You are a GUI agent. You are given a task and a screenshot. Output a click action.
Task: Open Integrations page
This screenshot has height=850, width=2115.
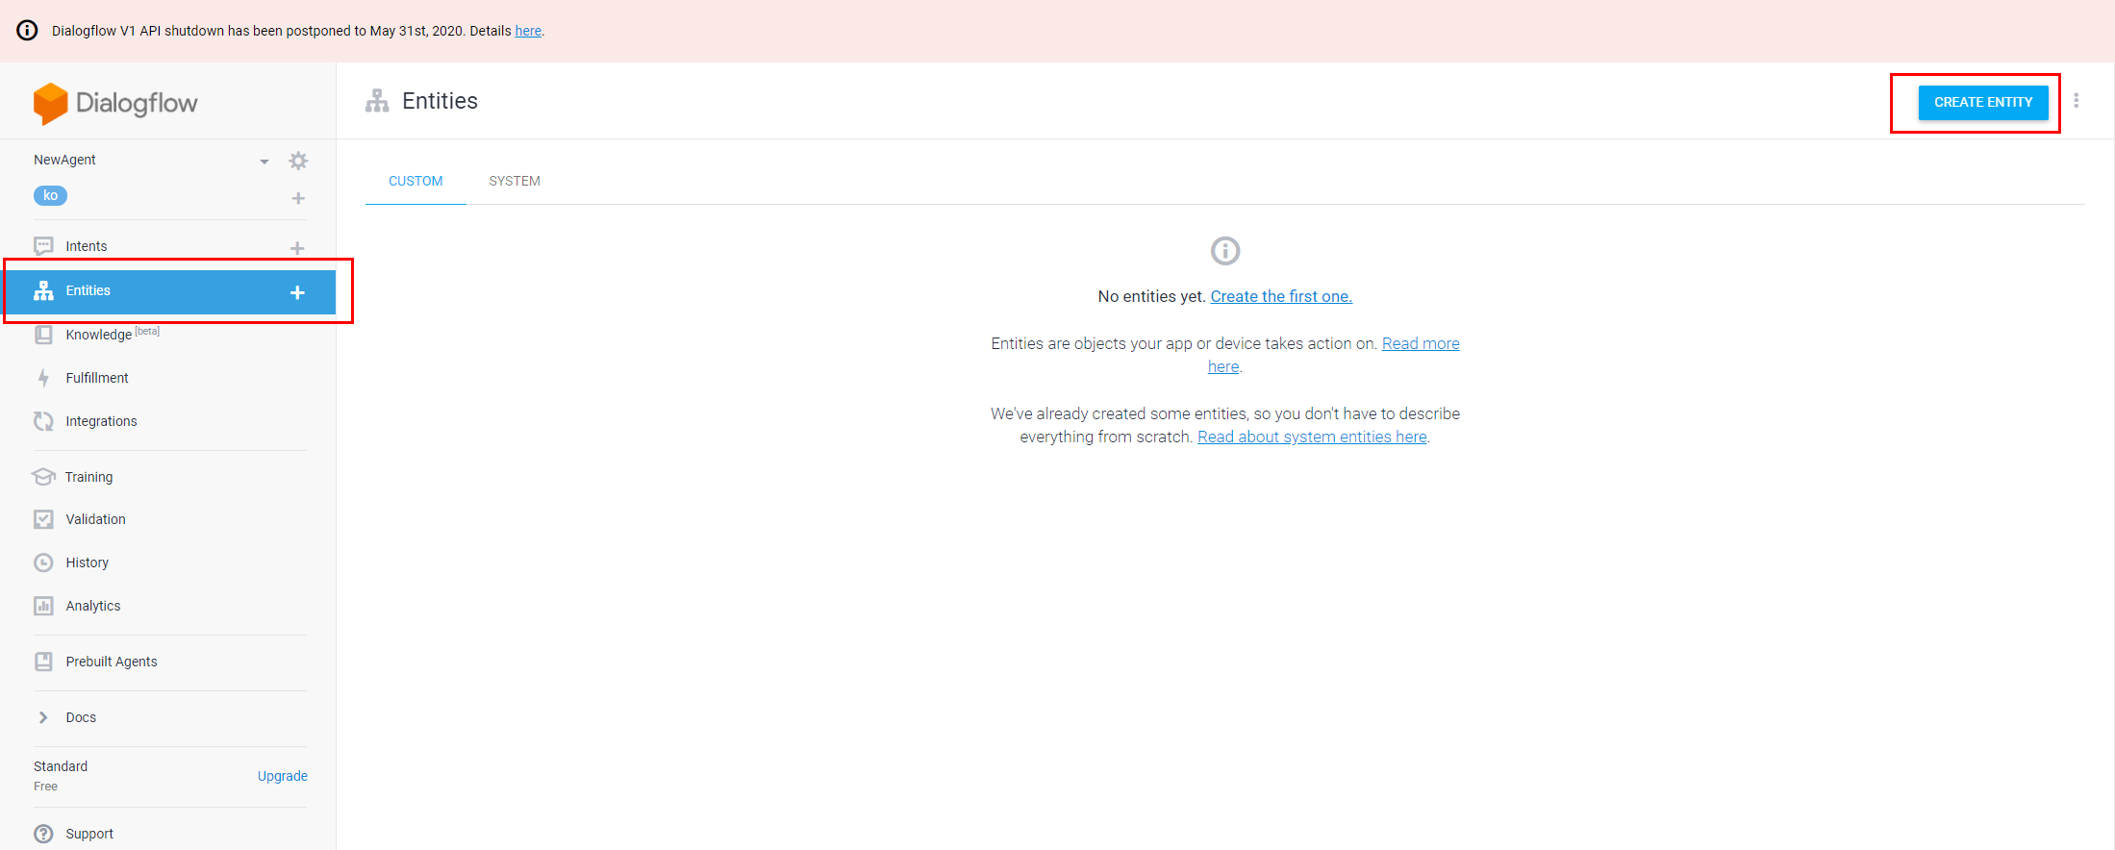coord(101,421)
